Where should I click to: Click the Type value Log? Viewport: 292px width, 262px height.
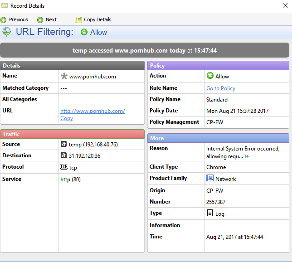pos(220,214)
